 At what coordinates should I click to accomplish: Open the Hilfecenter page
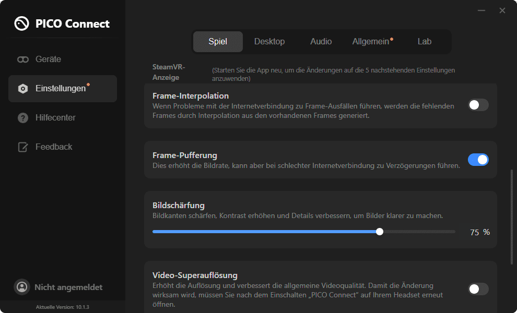(x=63, y=117)
